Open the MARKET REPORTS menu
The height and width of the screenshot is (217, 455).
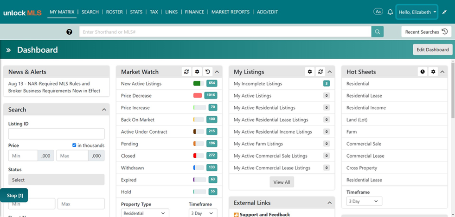click(231, 12)
